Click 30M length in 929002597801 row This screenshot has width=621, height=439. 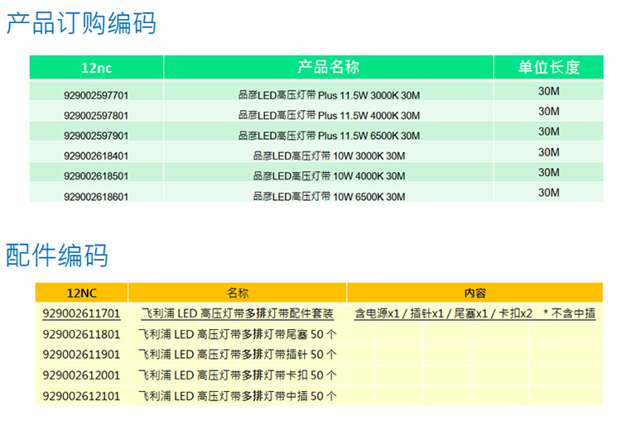pos(549,112)
